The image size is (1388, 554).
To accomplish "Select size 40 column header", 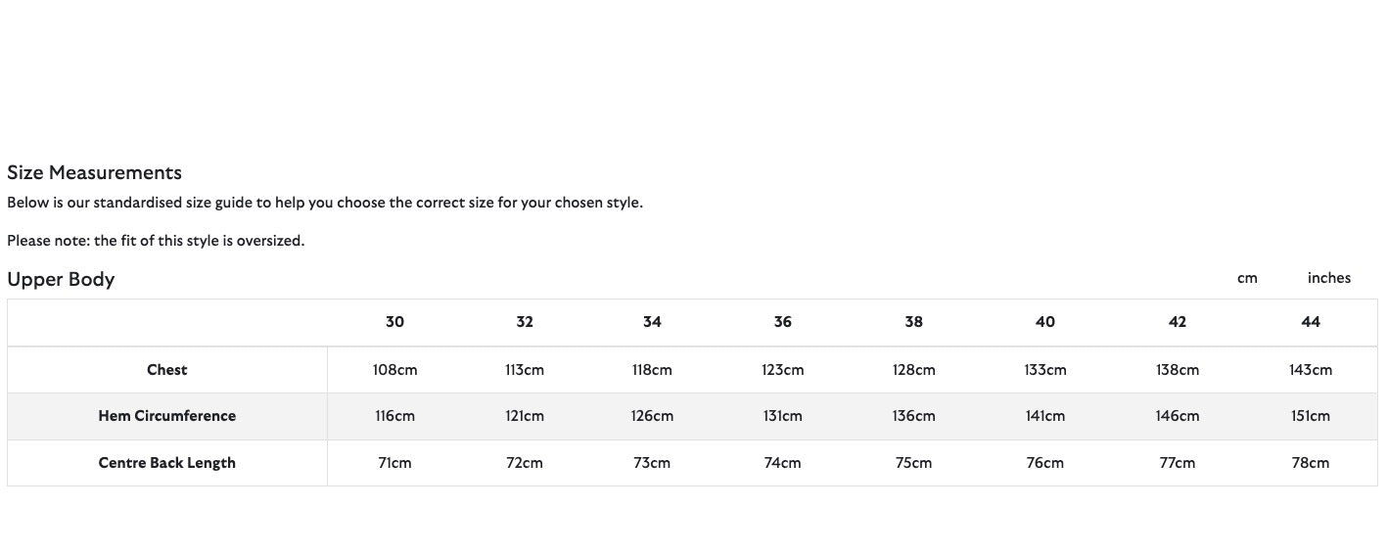I will pyautogui.click(x=1044, y=322).
